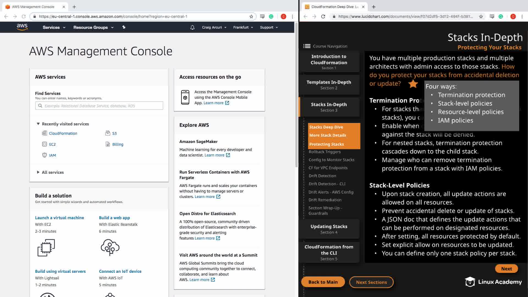Open the Services dropdown menu
This screenshot has width=528, height=297.
54,27
